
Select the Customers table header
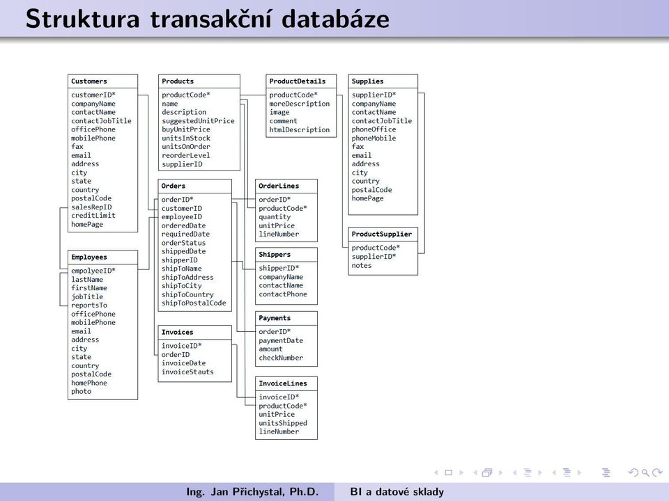pyautogui.click(x=103, y=81)
